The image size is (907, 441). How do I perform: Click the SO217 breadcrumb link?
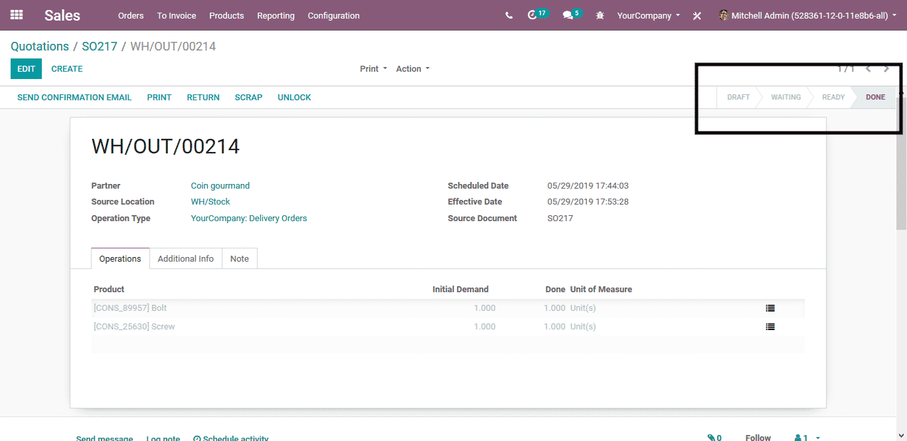[x=99, y=46]
